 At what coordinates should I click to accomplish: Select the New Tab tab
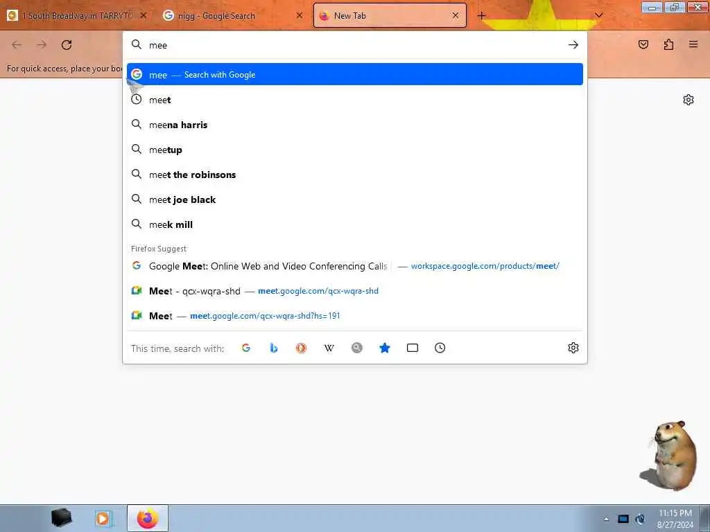[x=390, y=15]
